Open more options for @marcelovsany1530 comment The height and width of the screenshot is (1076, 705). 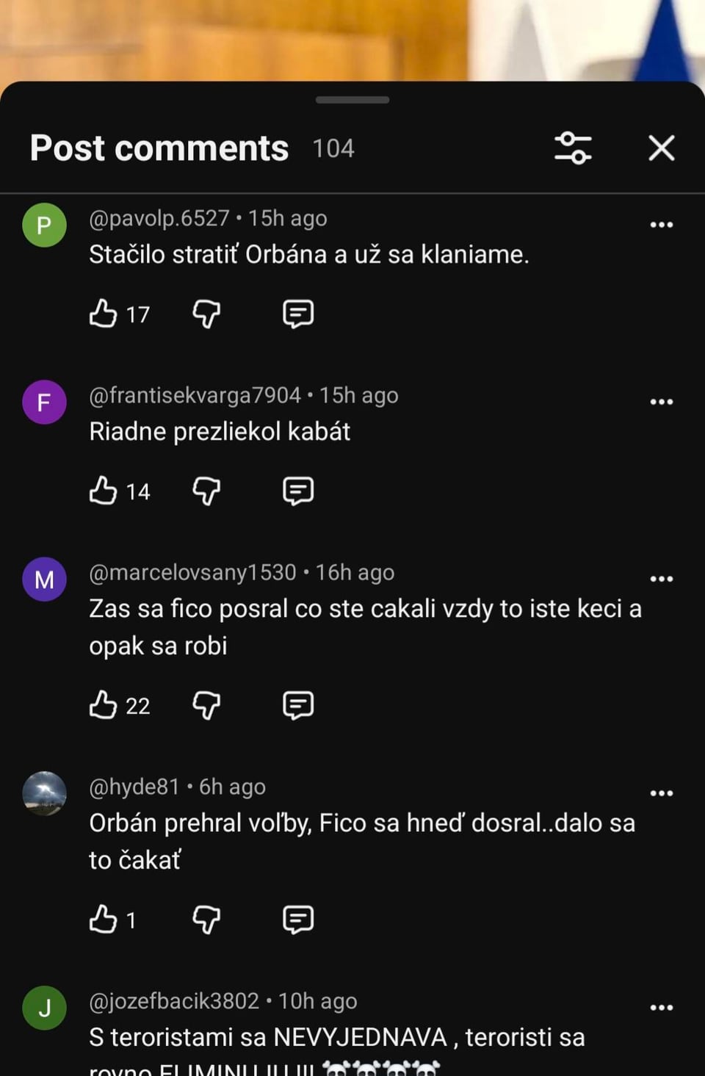point(662,579)
